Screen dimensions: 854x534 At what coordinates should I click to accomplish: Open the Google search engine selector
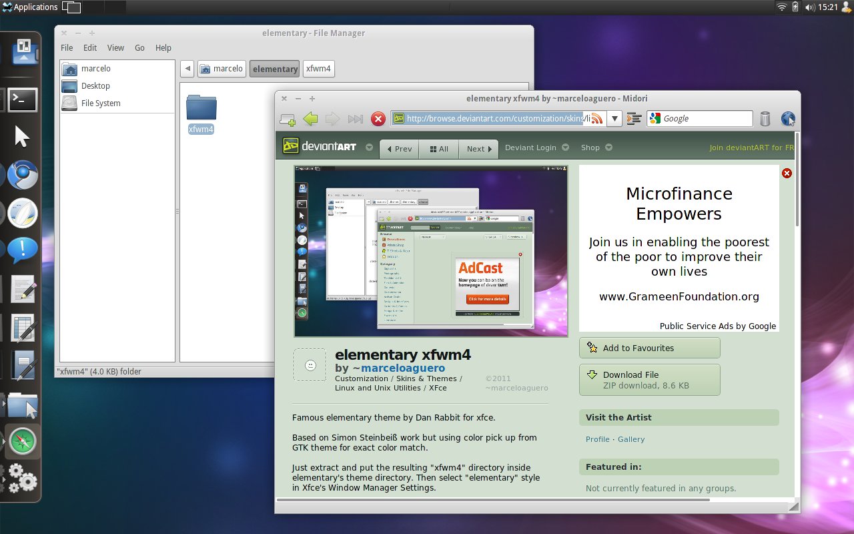click(x=654, y=119)
